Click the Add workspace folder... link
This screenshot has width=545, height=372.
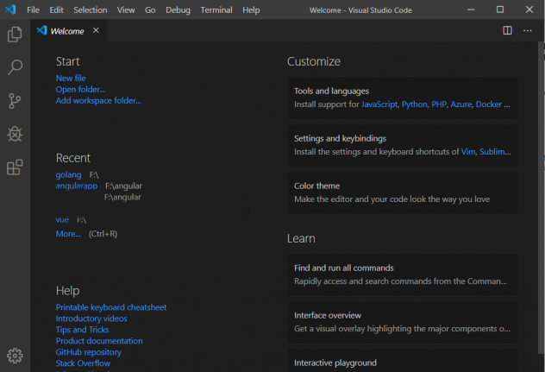[98, 101]
